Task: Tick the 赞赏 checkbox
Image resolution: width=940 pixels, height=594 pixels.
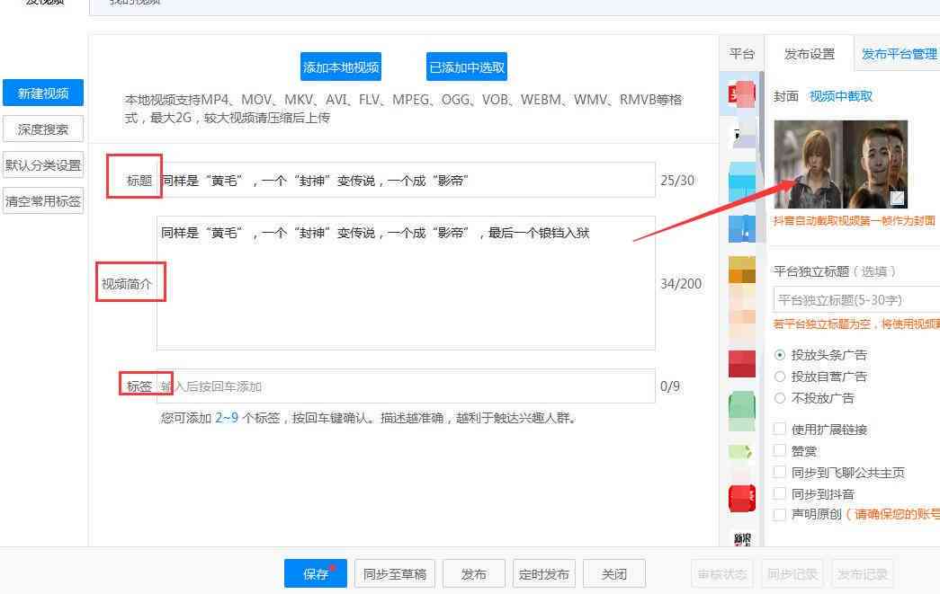Action: coord(779,450)
